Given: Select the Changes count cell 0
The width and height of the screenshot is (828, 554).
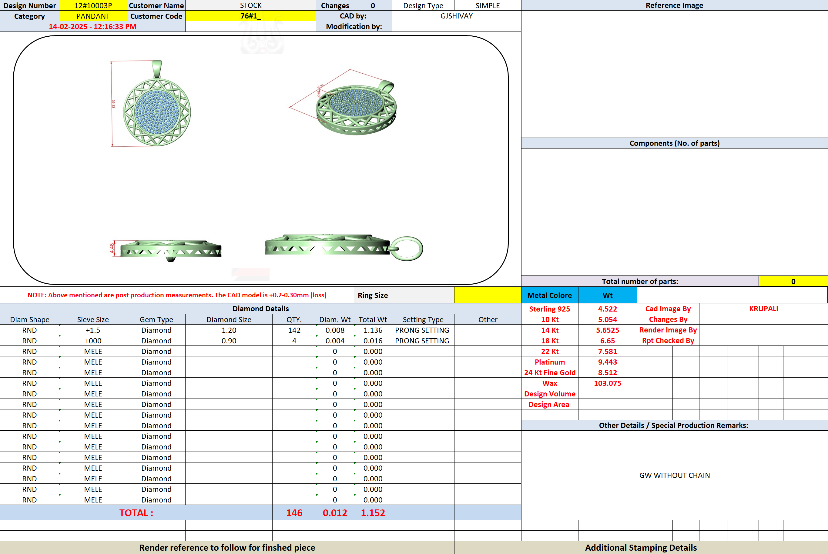Looking at the screenshot, I should click(x=373, y=5).
